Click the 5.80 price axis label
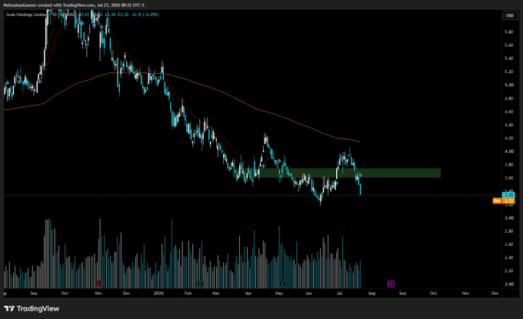Viewport: 523px width, 319px height. [x=509, y=32]
